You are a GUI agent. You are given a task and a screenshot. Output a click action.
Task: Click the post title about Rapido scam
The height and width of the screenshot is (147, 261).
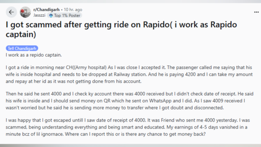(x=121, y=29)
